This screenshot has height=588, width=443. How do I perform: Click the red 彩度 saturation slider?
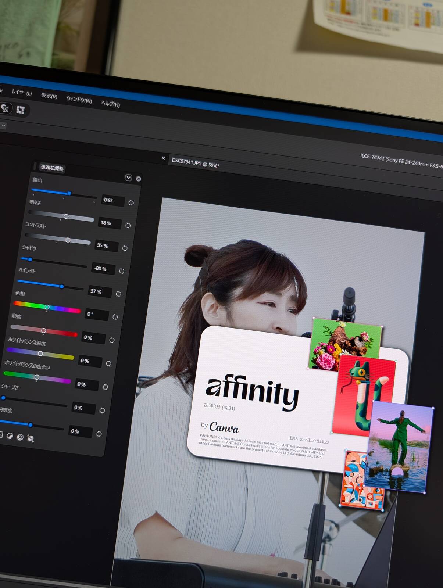point(44,330)
